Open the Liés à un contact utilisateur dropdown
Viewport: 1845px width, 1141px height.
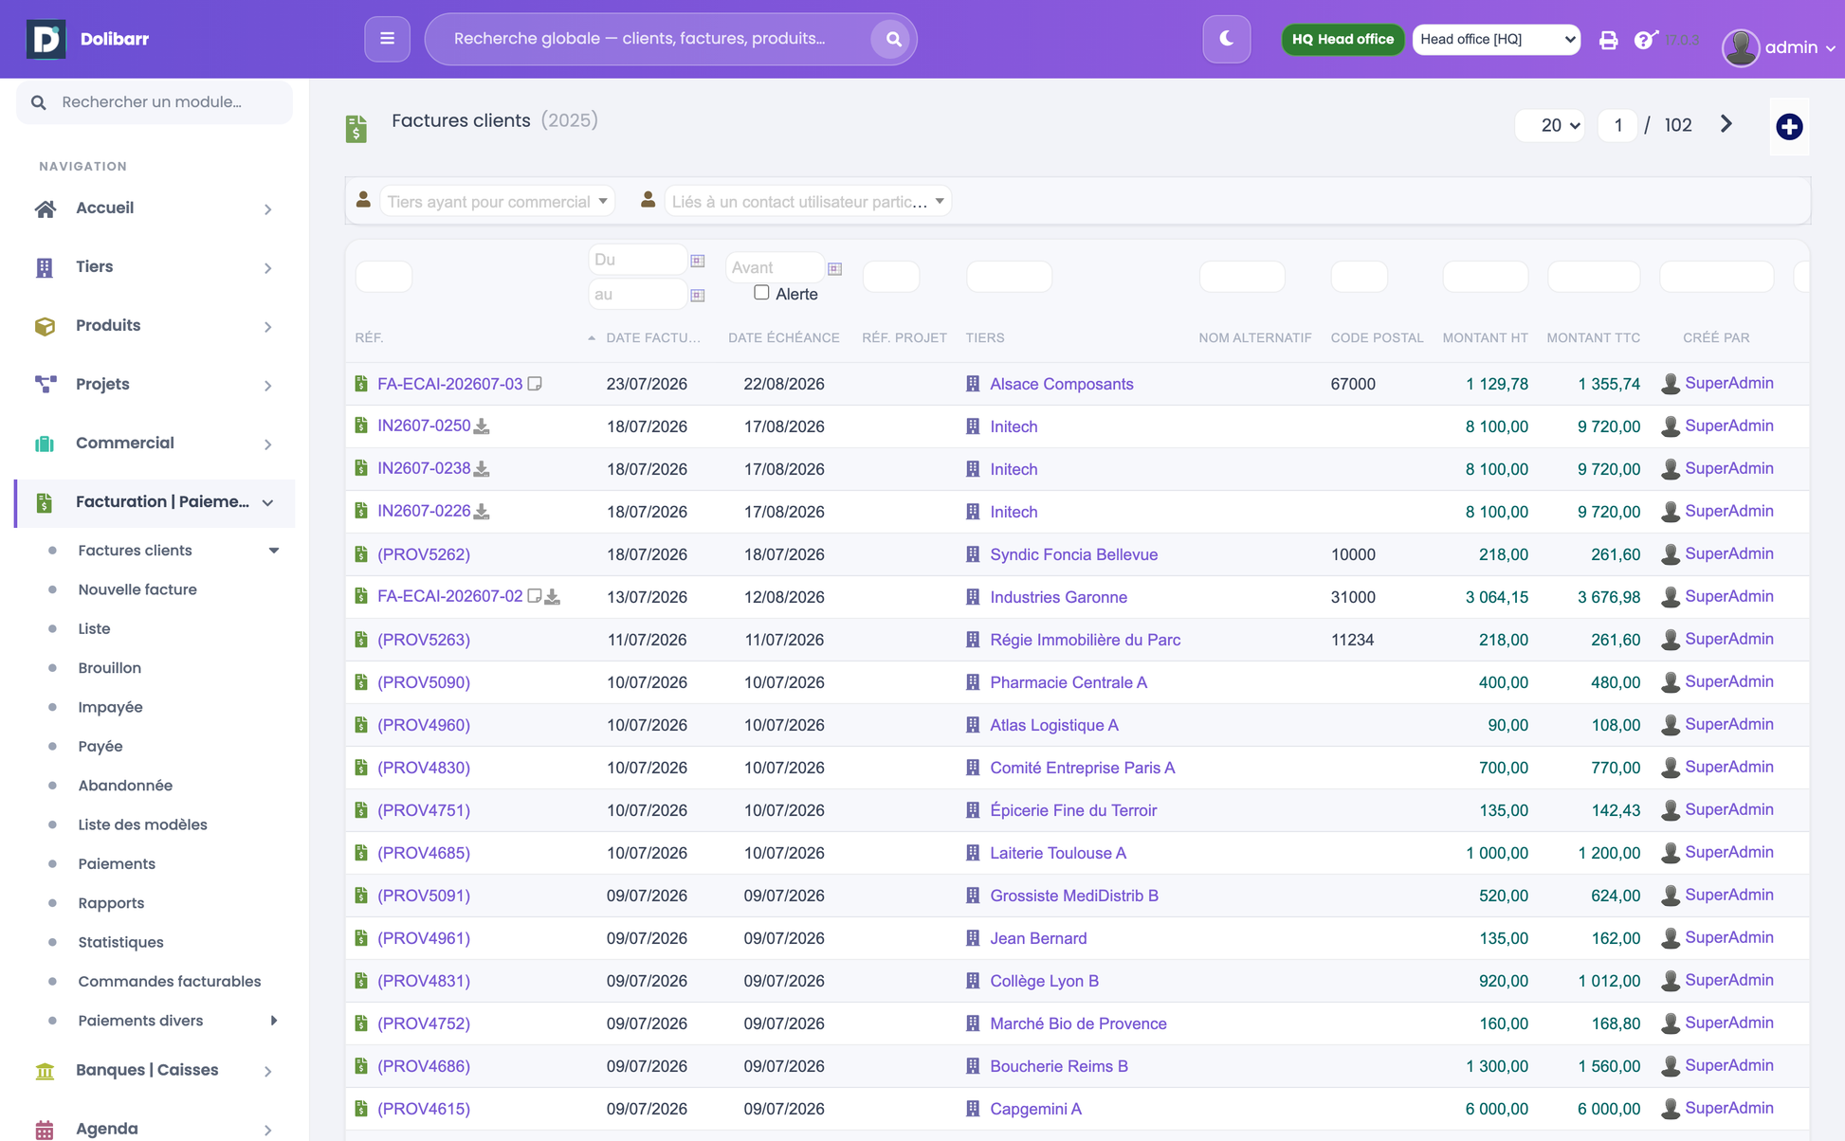pos(808,202)
